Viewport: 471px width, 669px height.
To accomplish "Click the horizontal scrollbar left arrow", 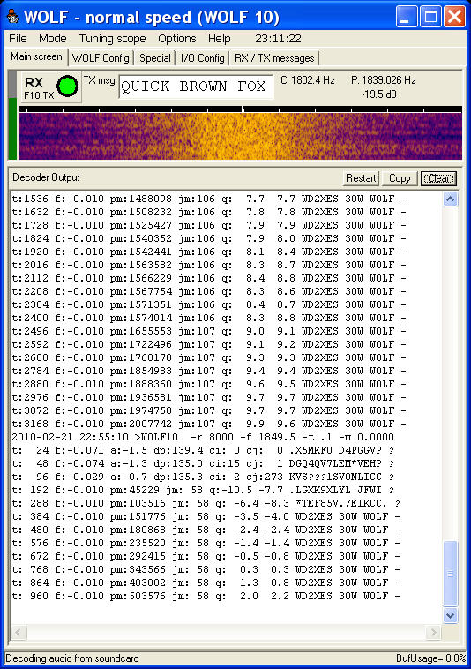I will (x=19, y=632).
